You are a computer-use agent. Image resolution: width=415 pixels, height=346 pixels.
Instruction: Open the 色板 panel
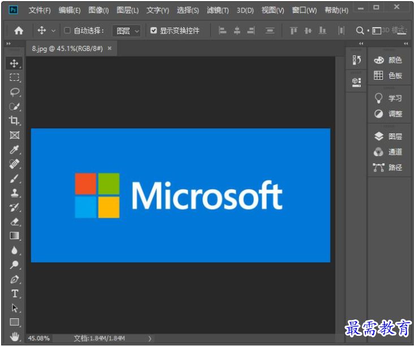pos(388,75)
